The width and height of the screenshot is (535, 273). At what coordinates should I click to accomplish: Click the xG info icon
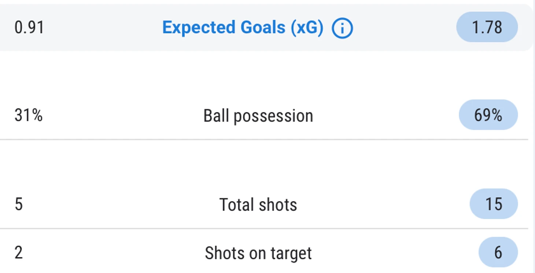coord(342,28)
